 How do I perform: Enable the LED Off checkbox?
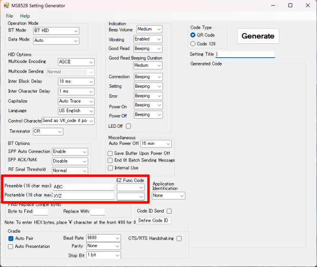pos(128,126)
